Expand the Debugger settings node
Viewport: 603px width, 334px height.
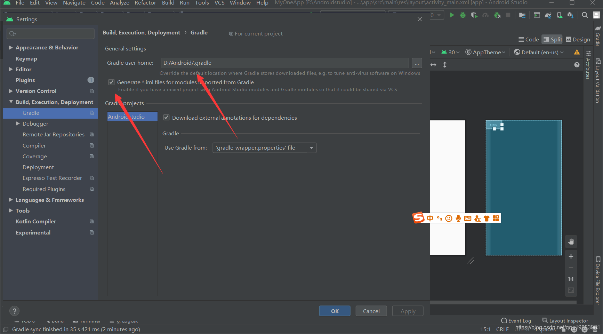(x=18, y=124)
